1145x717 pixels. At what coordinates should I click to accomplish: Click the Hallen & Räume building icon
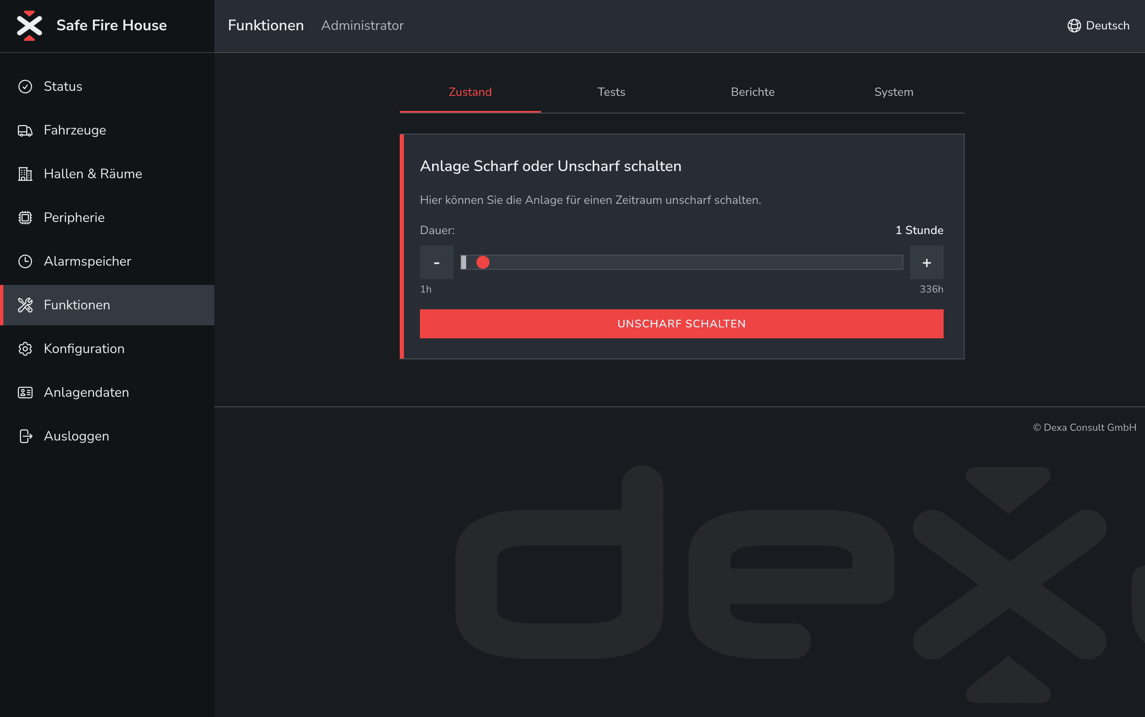pos(25,174)
